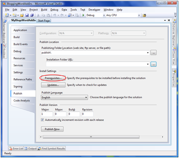Open the Project menu

pyautogui.click(x=33, y=10)
